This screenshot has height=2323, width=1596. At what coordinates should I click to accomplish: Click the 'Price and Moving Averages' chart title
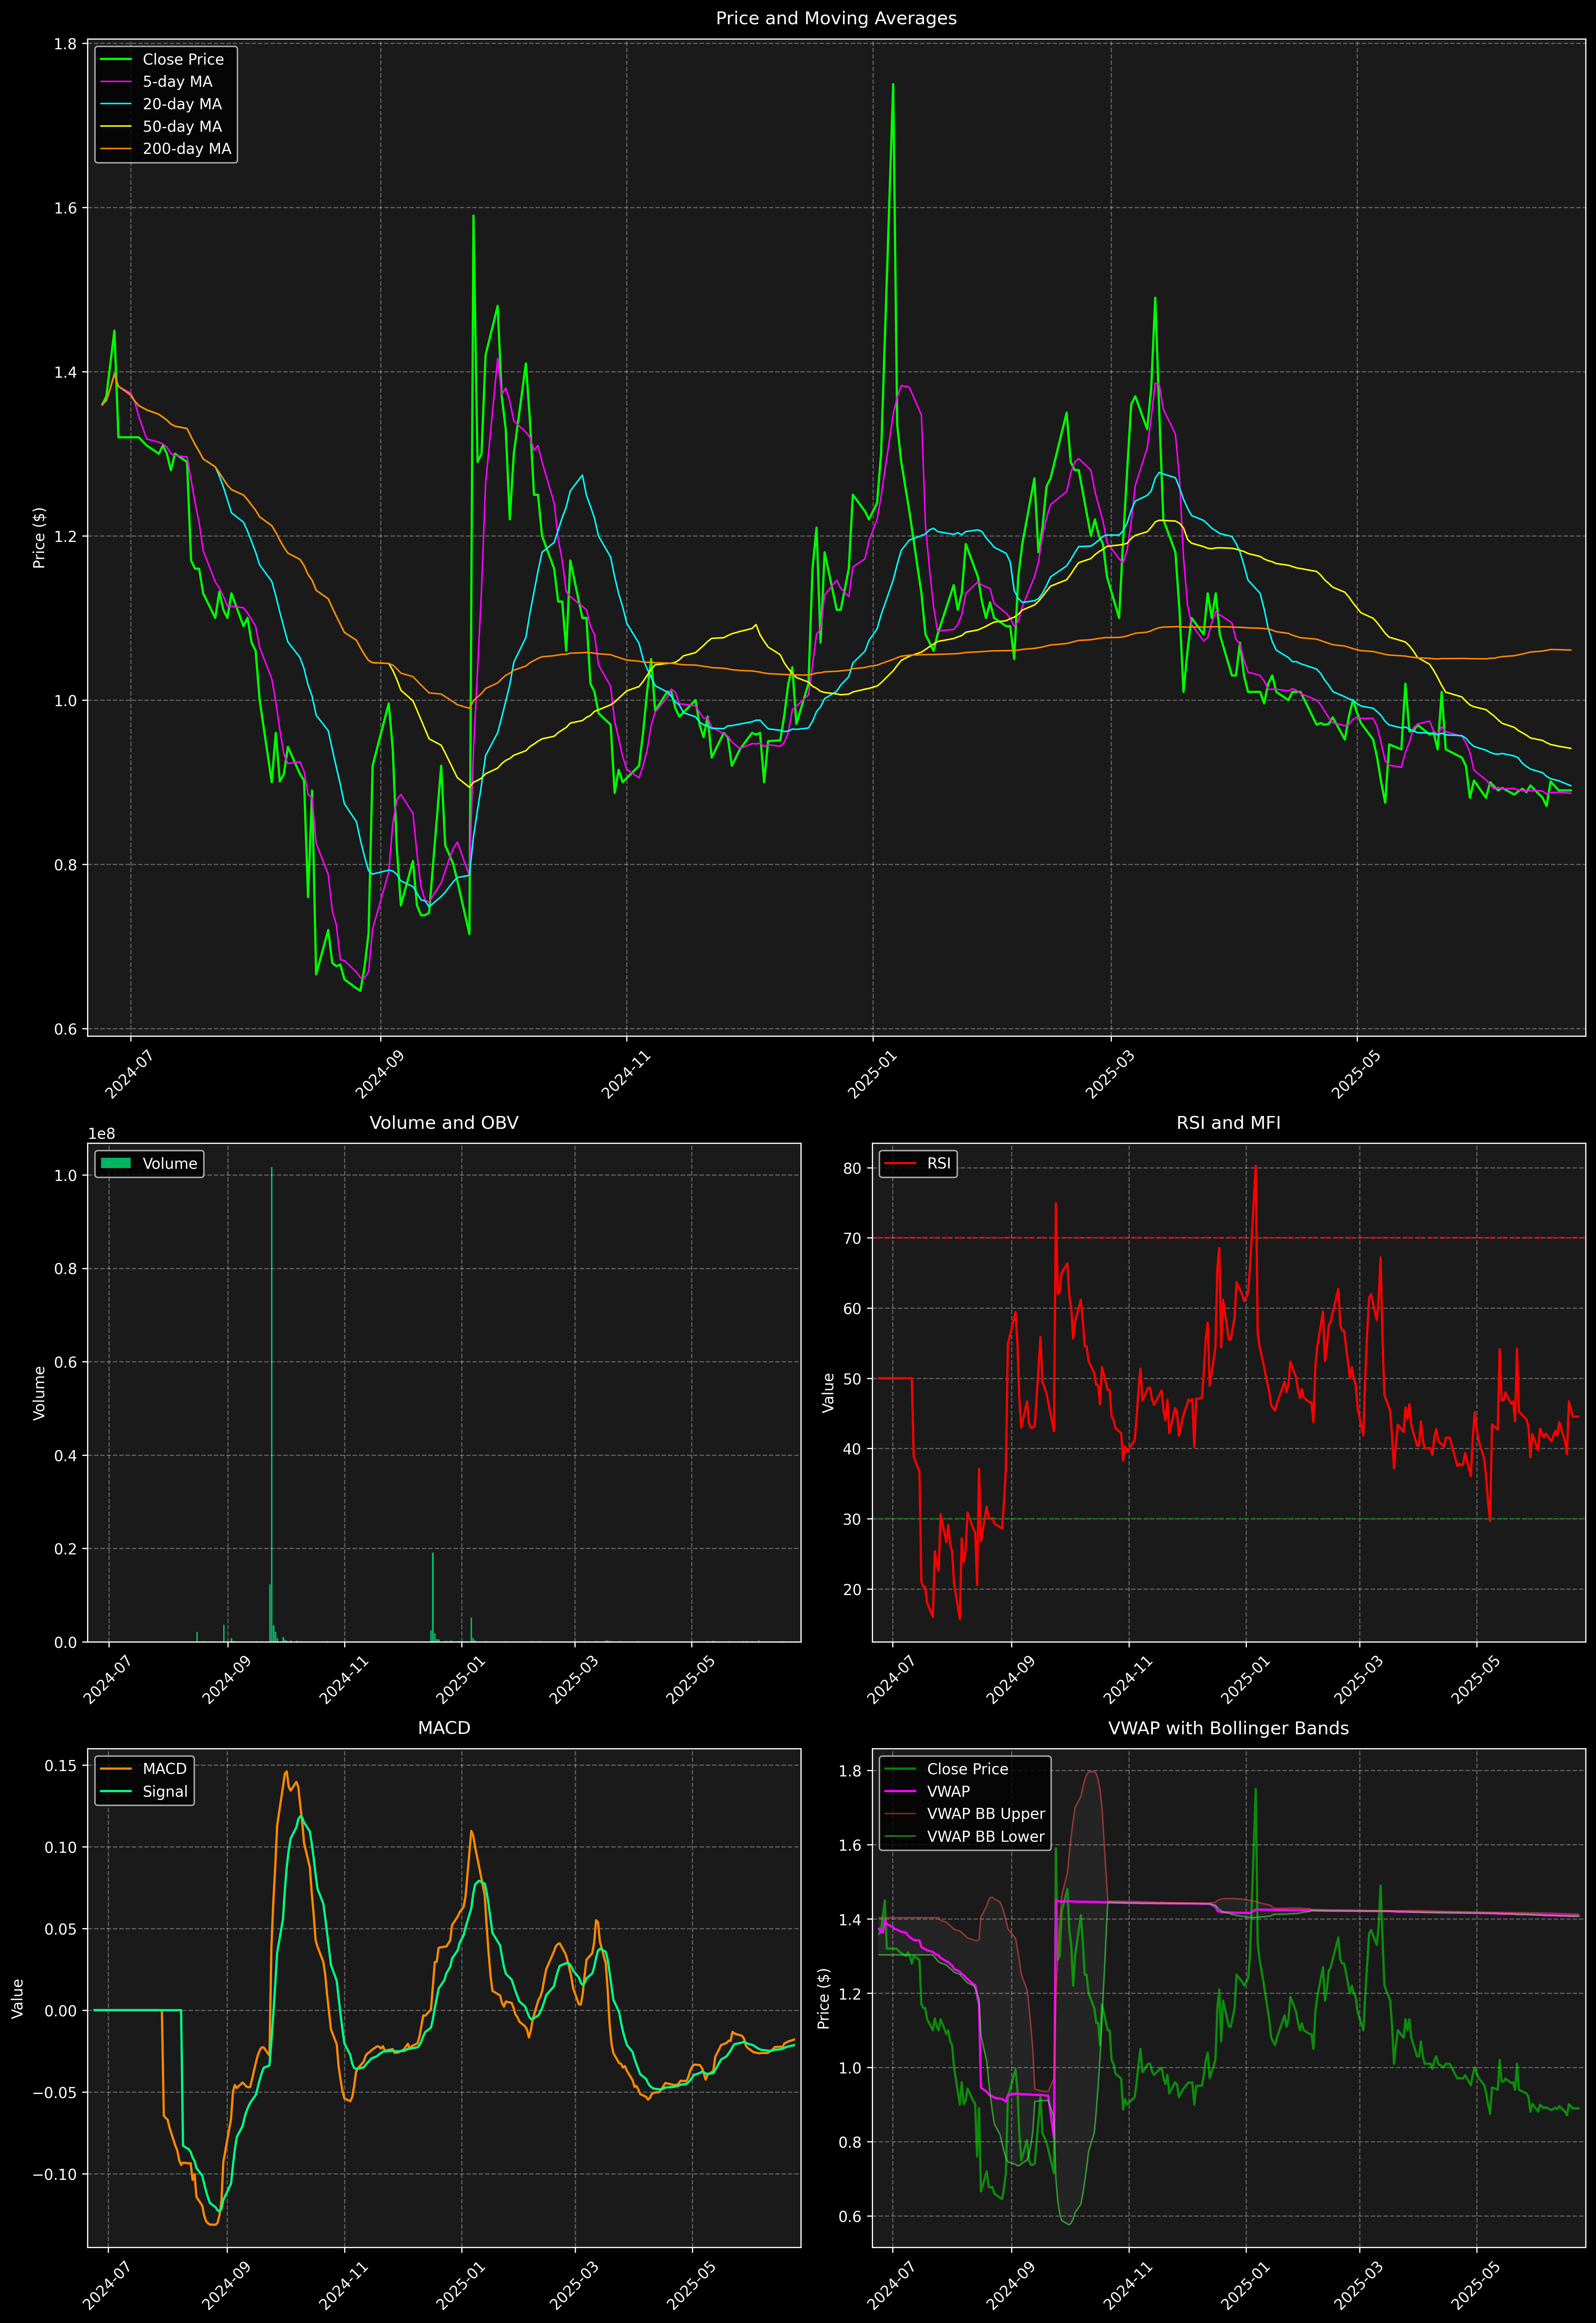836,18
